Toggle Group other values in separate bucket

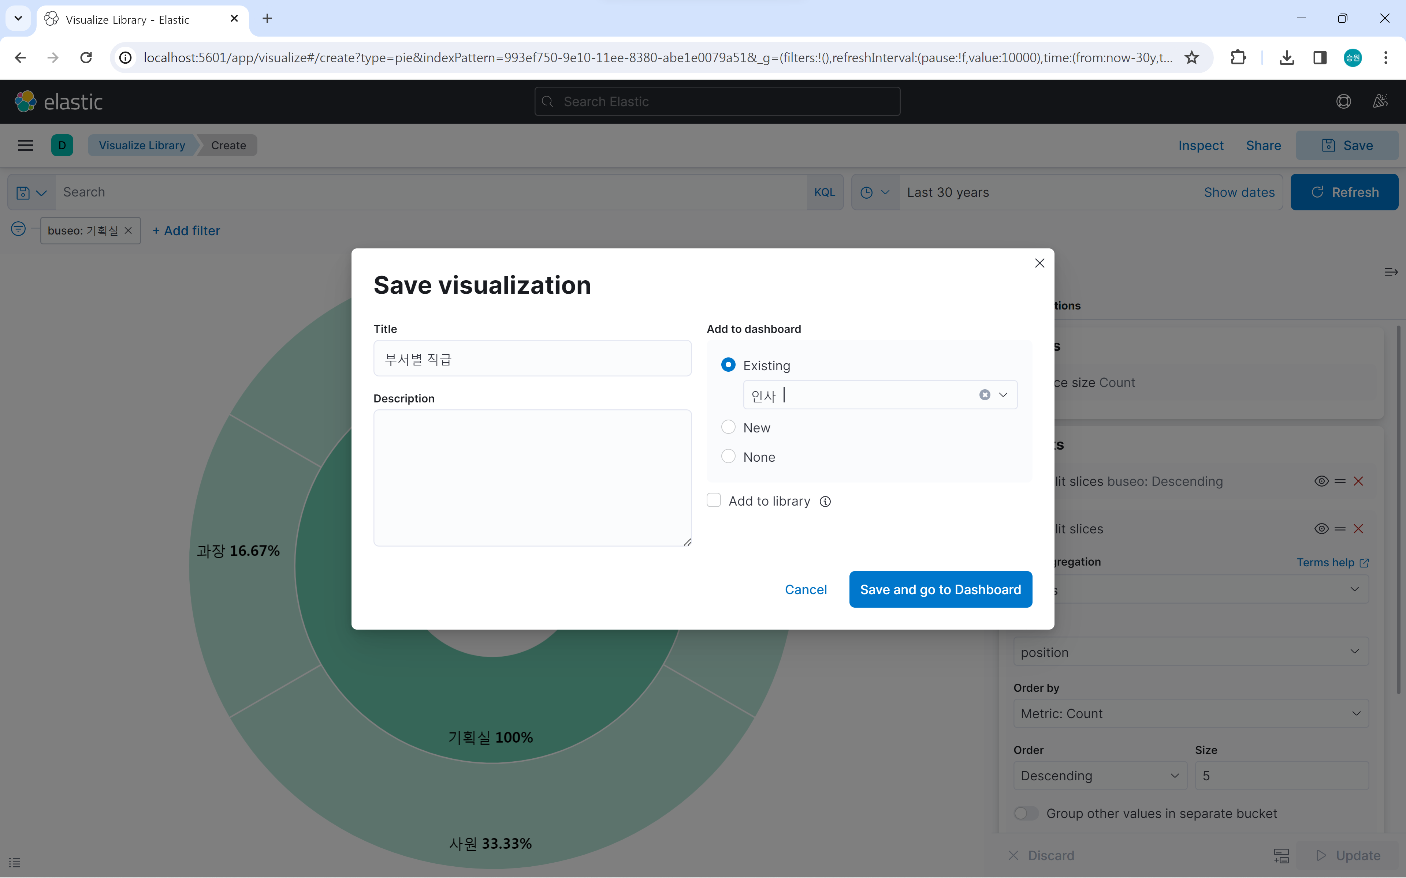(1026, 813)
